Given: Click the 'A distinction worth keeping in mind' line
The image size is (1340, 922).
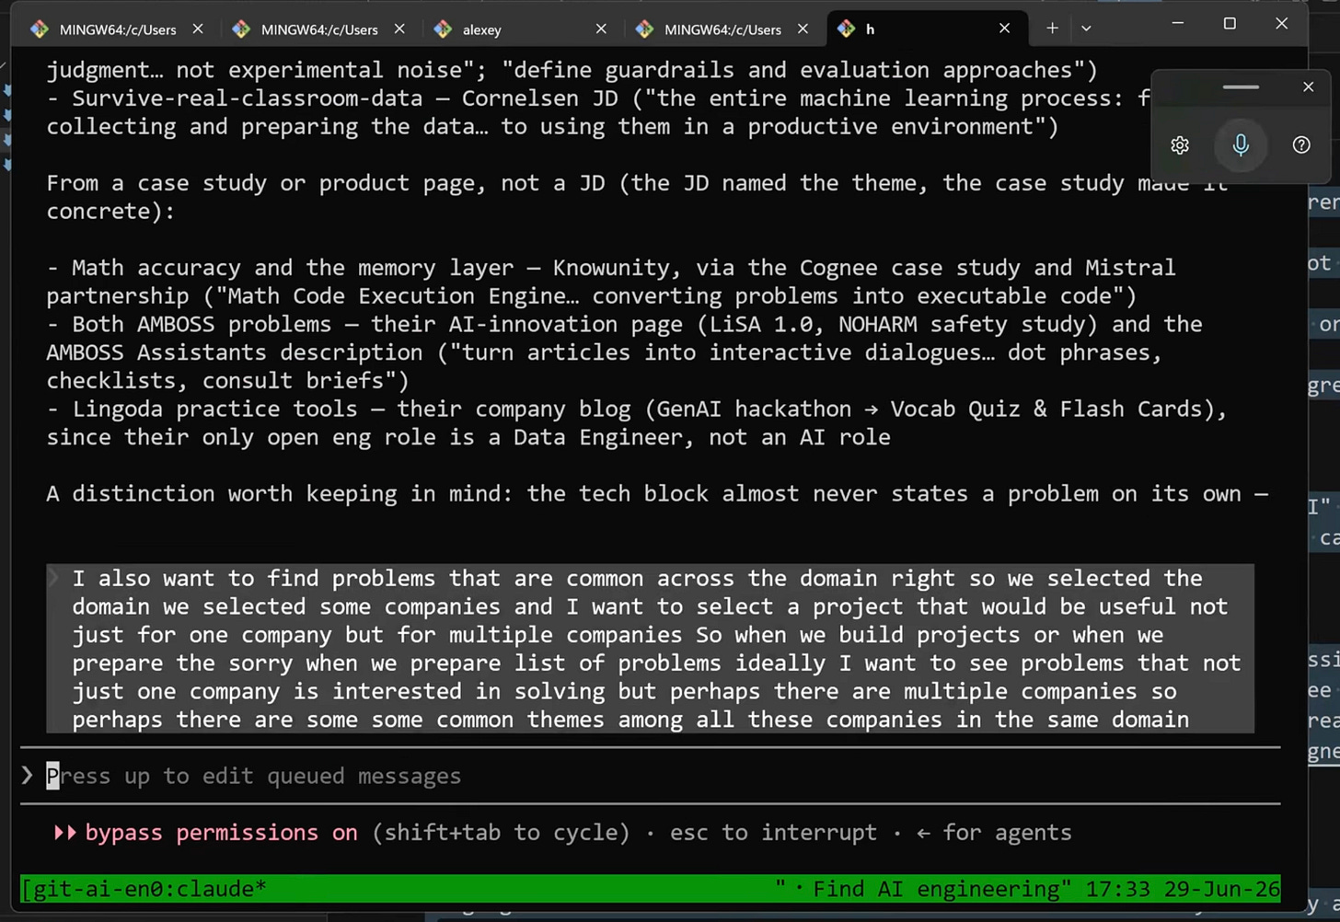Looking at the screenshot, I should coord(657,493).
